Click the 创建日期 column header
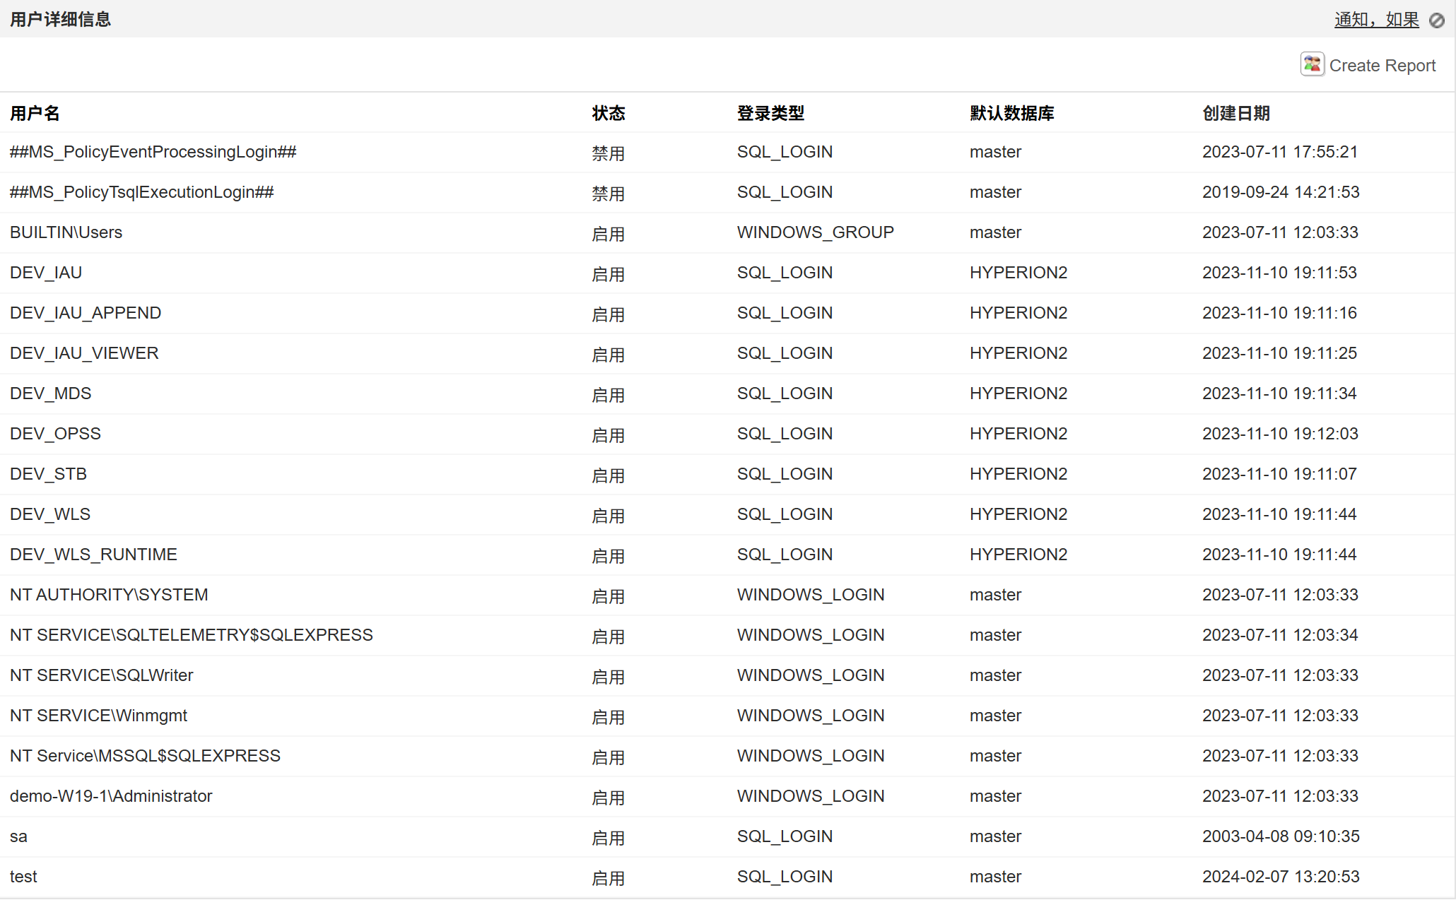 (1236, 113)
